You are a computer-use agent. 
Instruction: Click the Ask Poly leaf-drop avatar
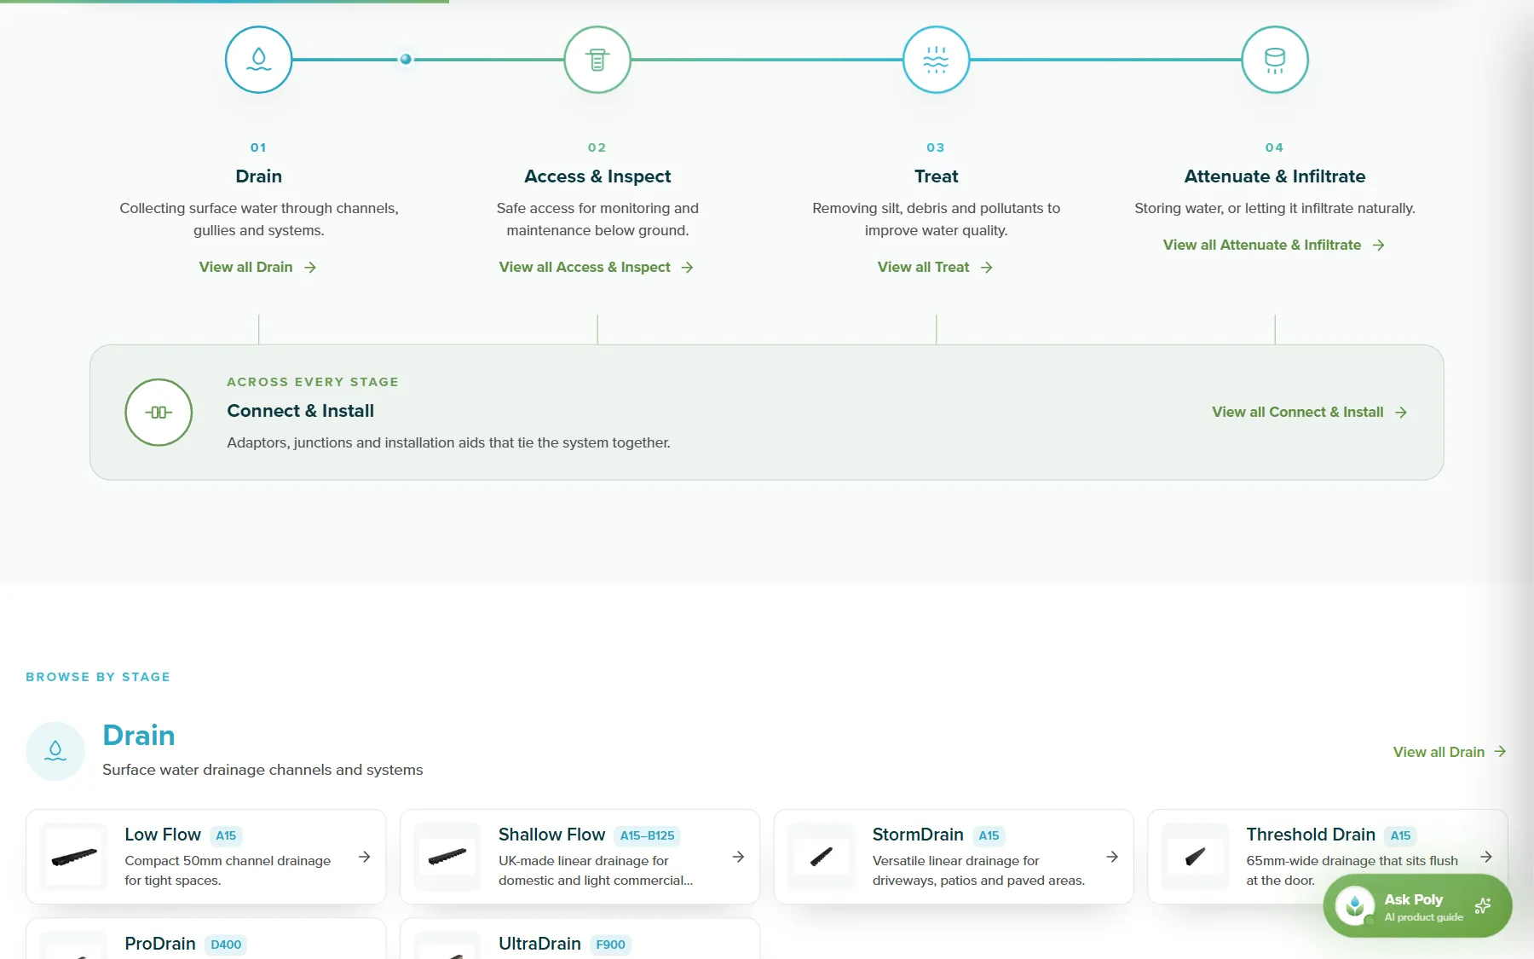[1355, 905]
